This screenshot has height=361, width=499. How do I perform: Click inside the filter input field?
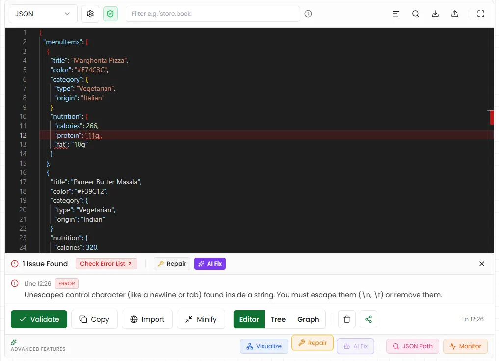[x=213, y=14]
